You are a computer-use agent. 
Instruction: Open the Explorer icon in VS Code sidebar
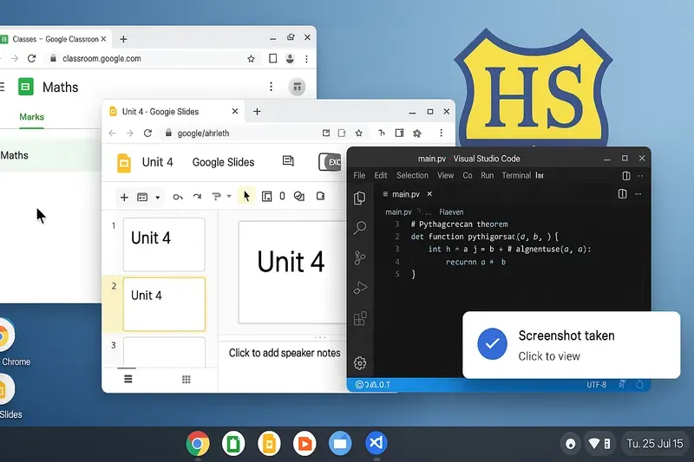click(x=360, y=198)
